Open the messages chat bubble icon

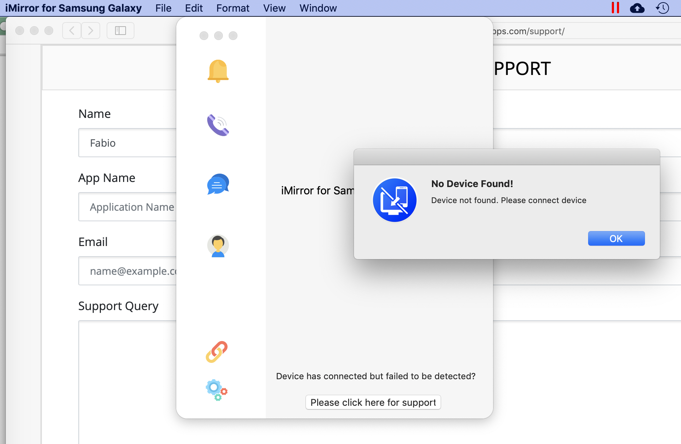(218, 184)
